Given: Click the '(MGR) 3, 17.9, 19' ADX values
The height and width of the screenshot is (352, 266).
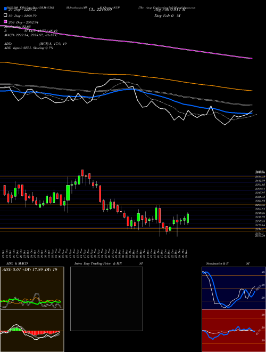Looking at the screenshot, I should tap(53, 44).
